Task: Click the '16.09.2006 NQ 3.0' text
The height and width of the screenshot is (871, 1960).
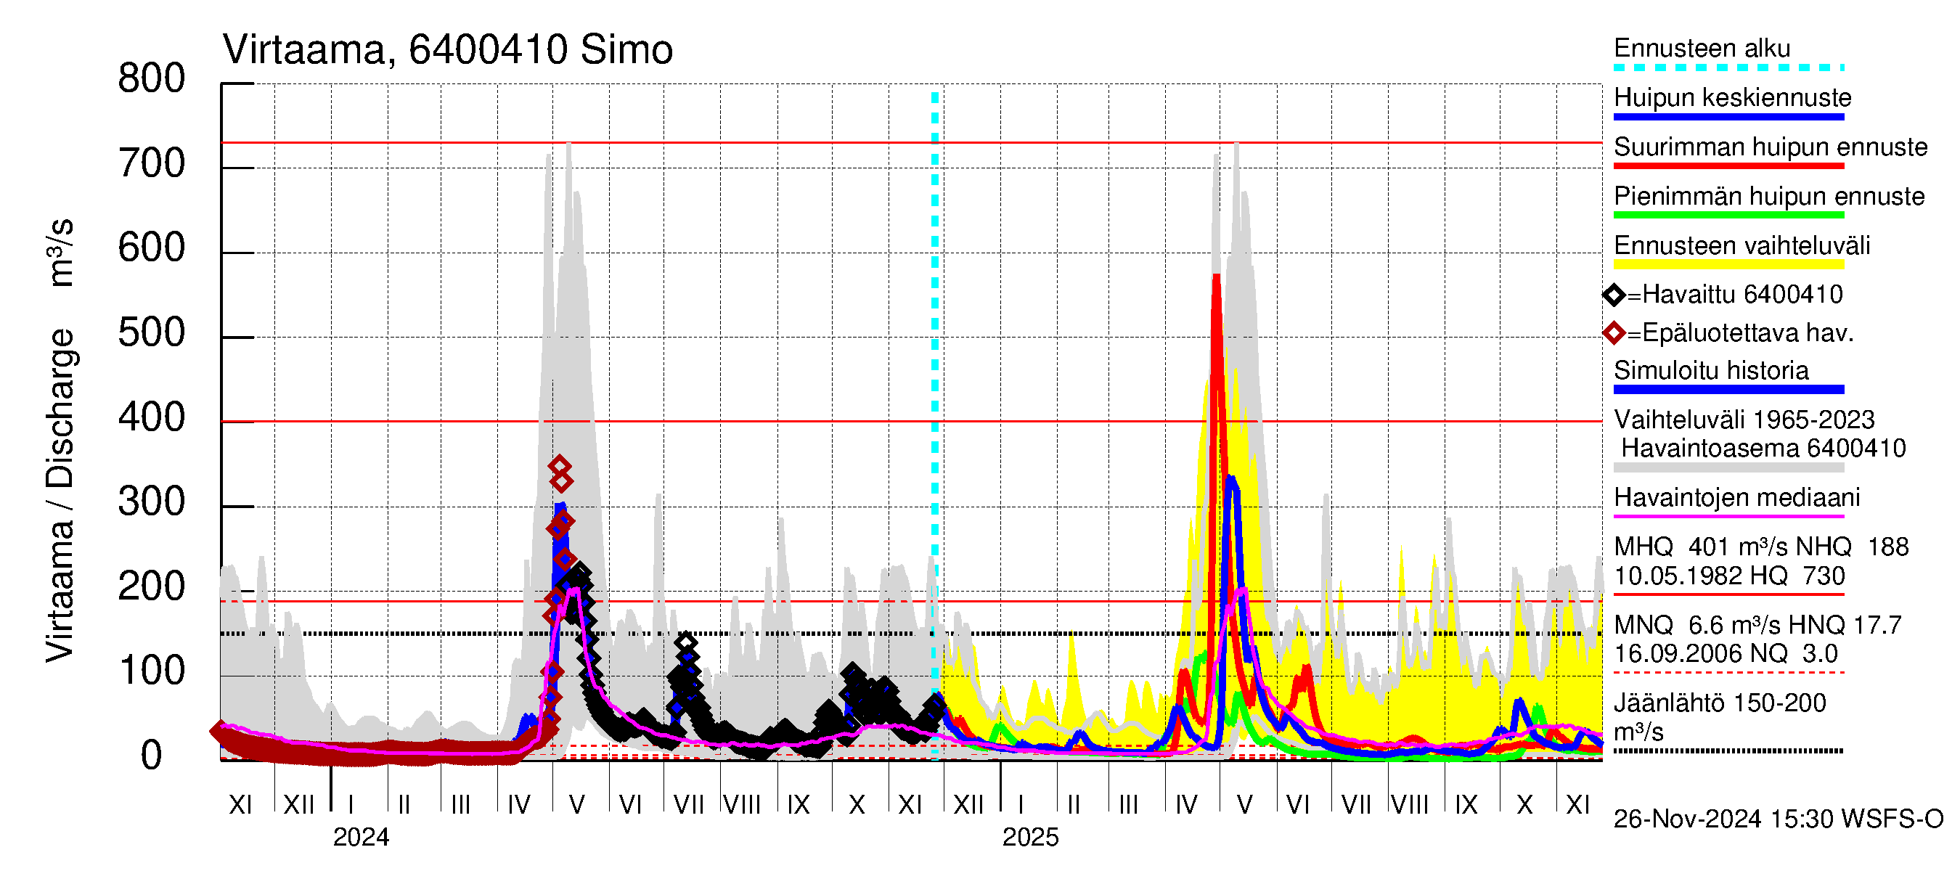Action: [1726, 653]
